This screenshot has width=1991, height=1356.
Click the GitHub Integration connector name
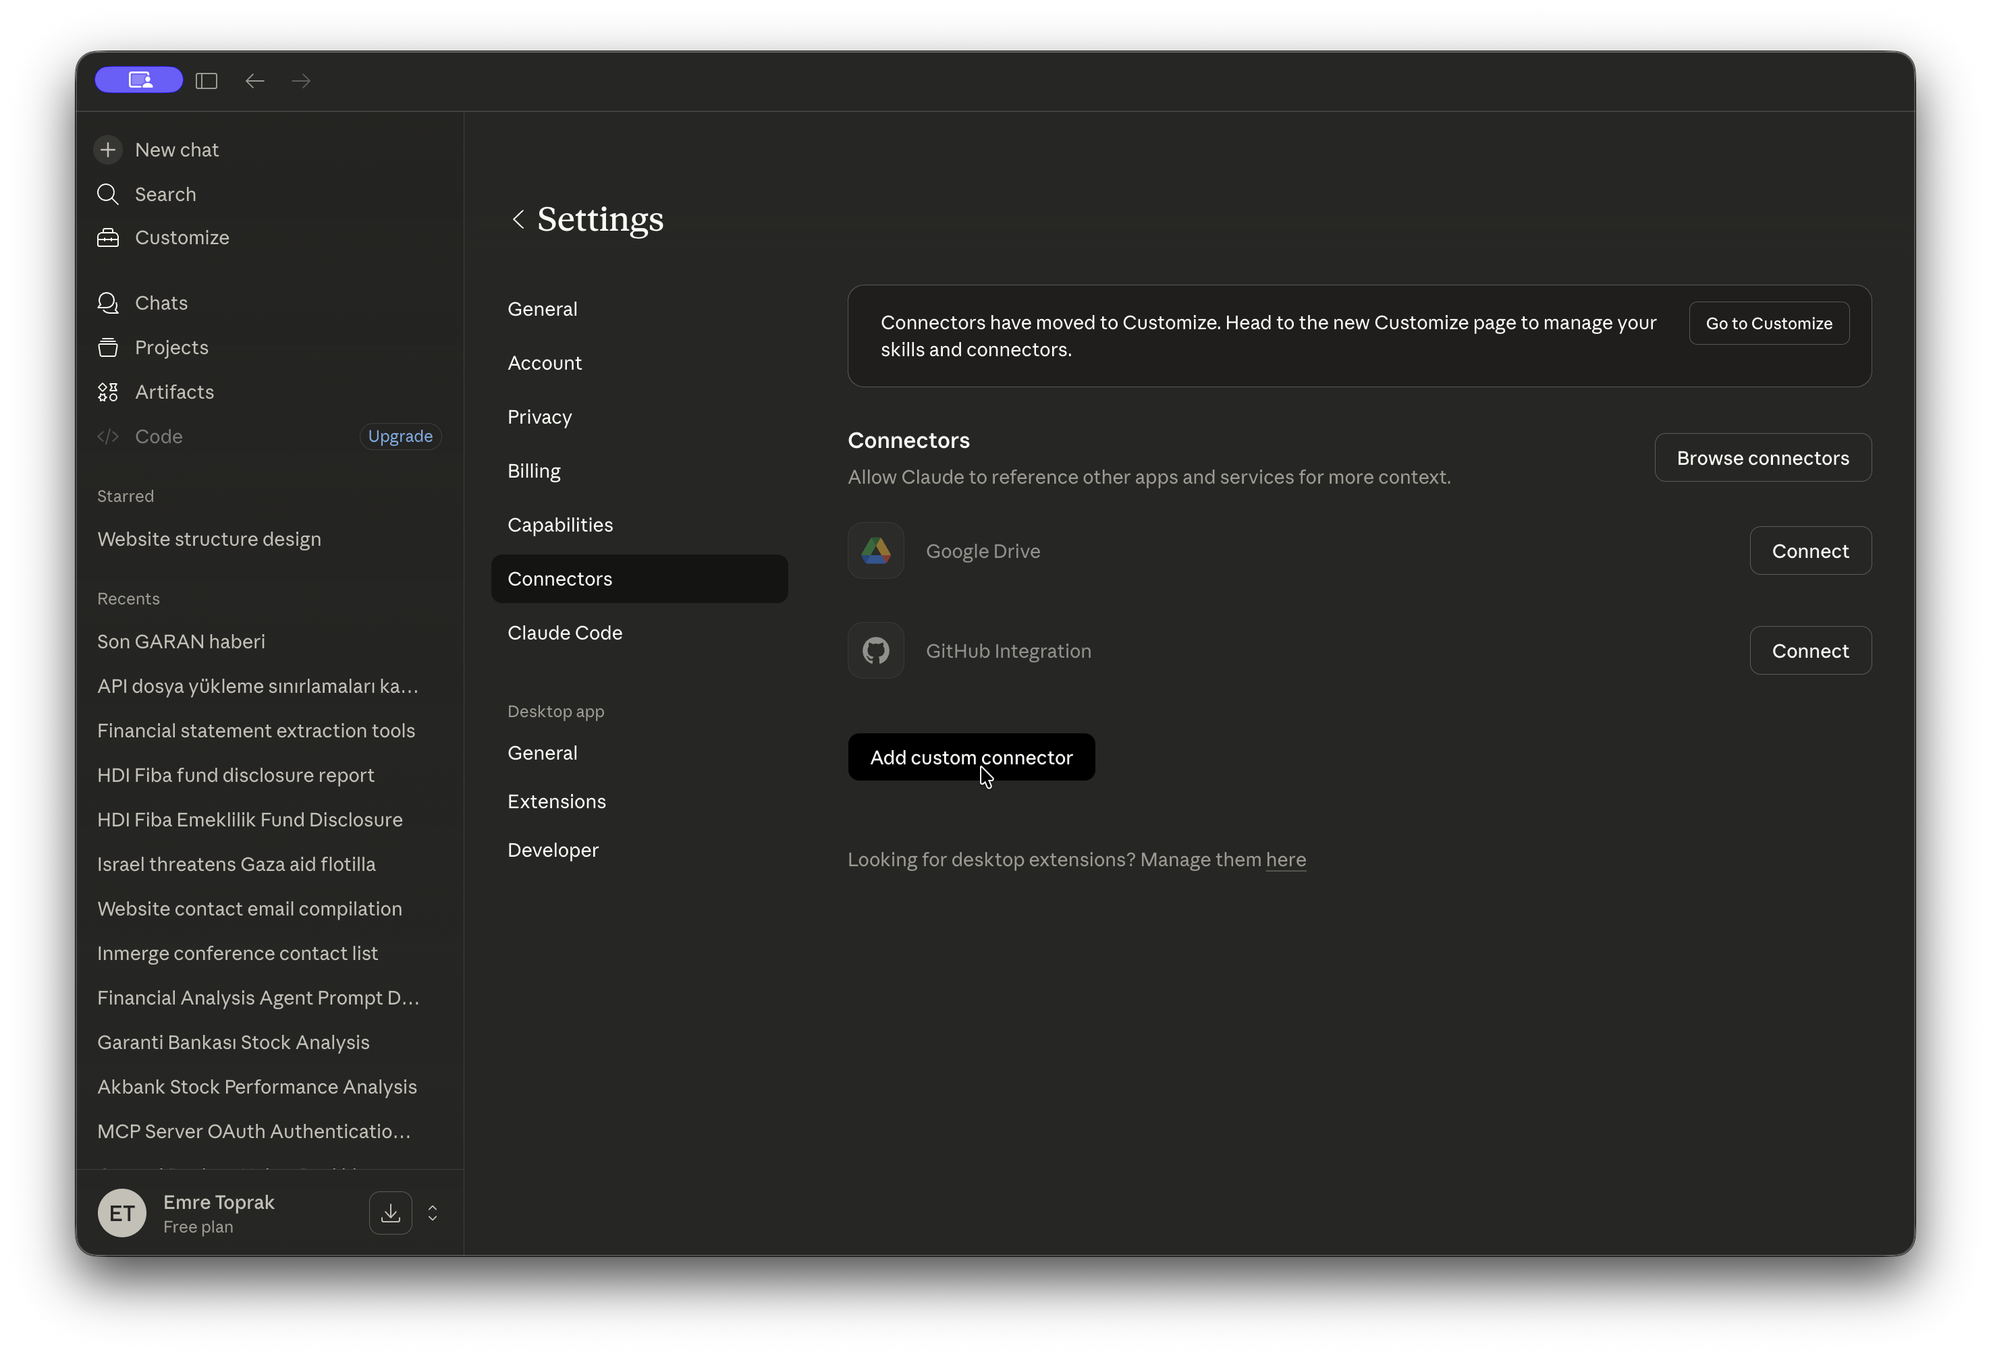(1008, 651)
